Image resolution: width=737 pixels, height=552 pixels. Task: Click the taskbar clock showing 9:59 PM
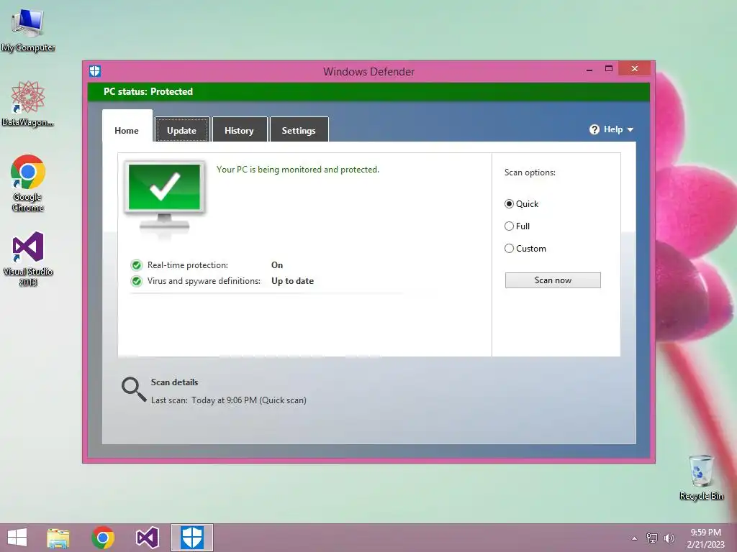click(705, 538)
